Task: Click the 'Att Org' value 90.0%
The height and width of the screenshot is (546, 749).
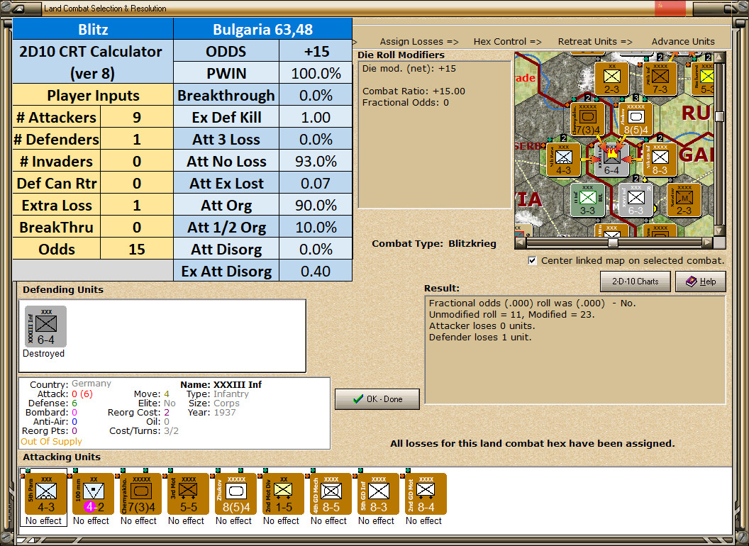Action: [x=316, y=206]
